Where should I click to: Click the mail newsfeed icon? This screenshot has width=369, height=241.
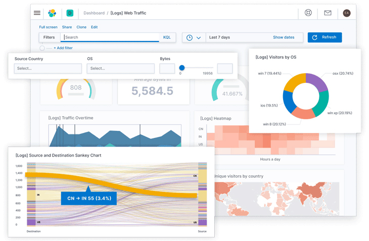328,13
